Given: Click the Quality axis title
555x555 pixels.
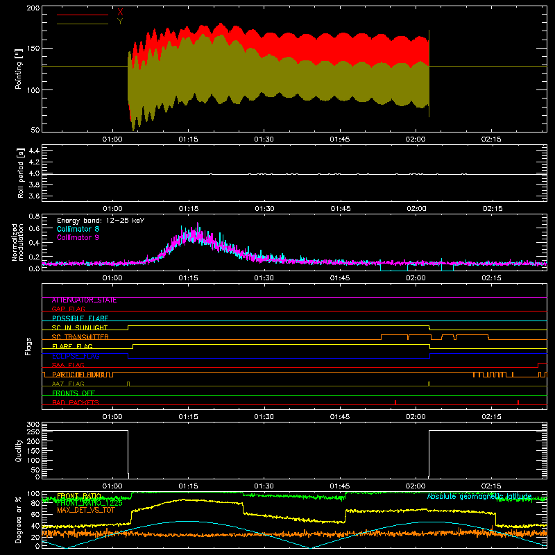Looking at the screenshot, I should (x=19, y=450).
